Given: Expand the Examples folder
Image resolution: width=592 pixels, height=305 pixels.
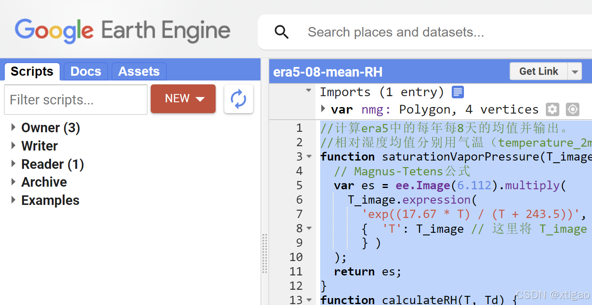Looking at the screenshot, I should (14, 200).
